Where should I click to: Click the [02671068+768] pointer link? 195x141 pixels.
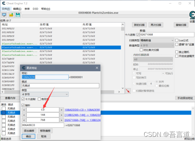click(82, 120)
